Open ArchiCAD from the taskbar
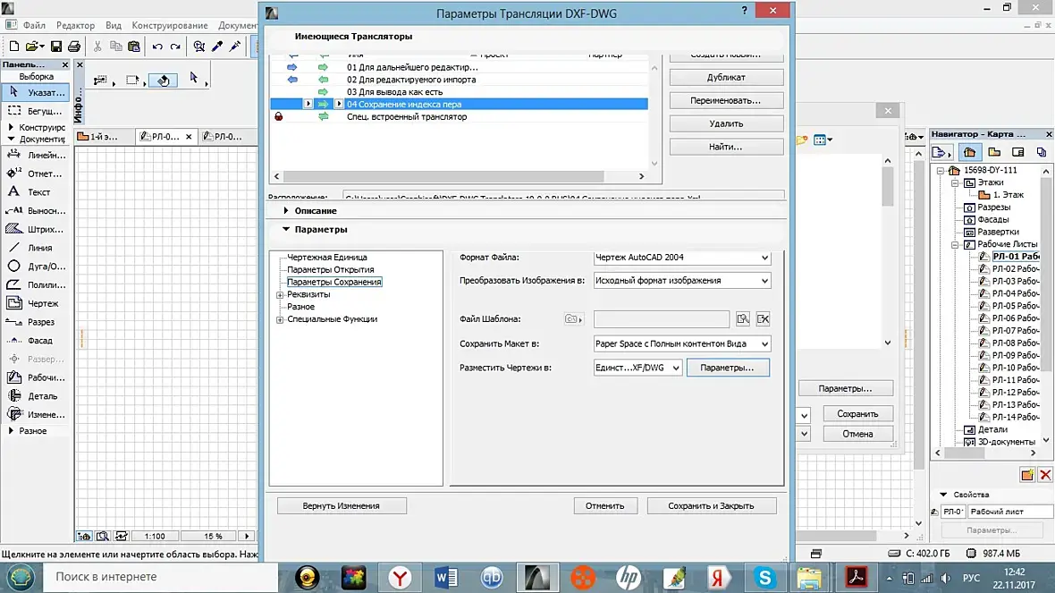The width and height of the screenshot is (1055, 593). click(x=537, y=577)
